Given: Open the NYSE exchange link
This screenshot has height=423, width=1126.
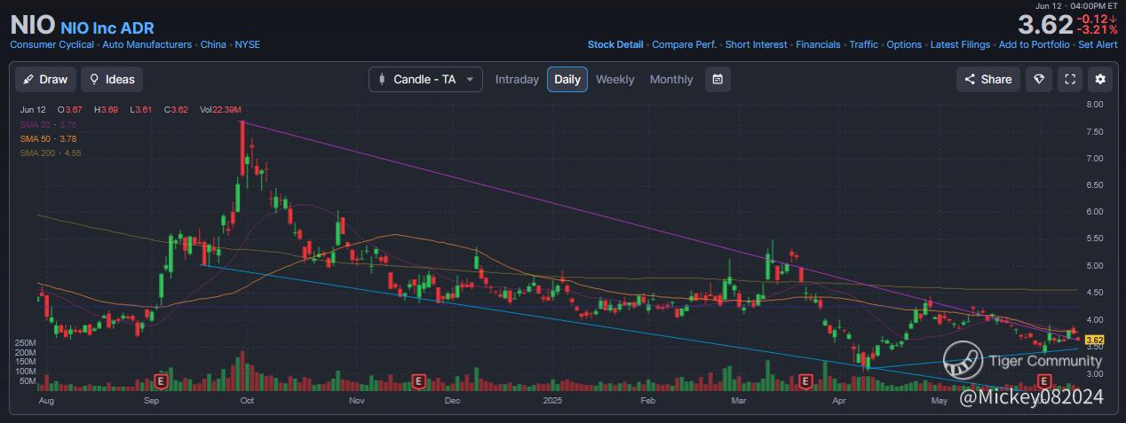Looking at the screenshot, I should click(248, 44).
